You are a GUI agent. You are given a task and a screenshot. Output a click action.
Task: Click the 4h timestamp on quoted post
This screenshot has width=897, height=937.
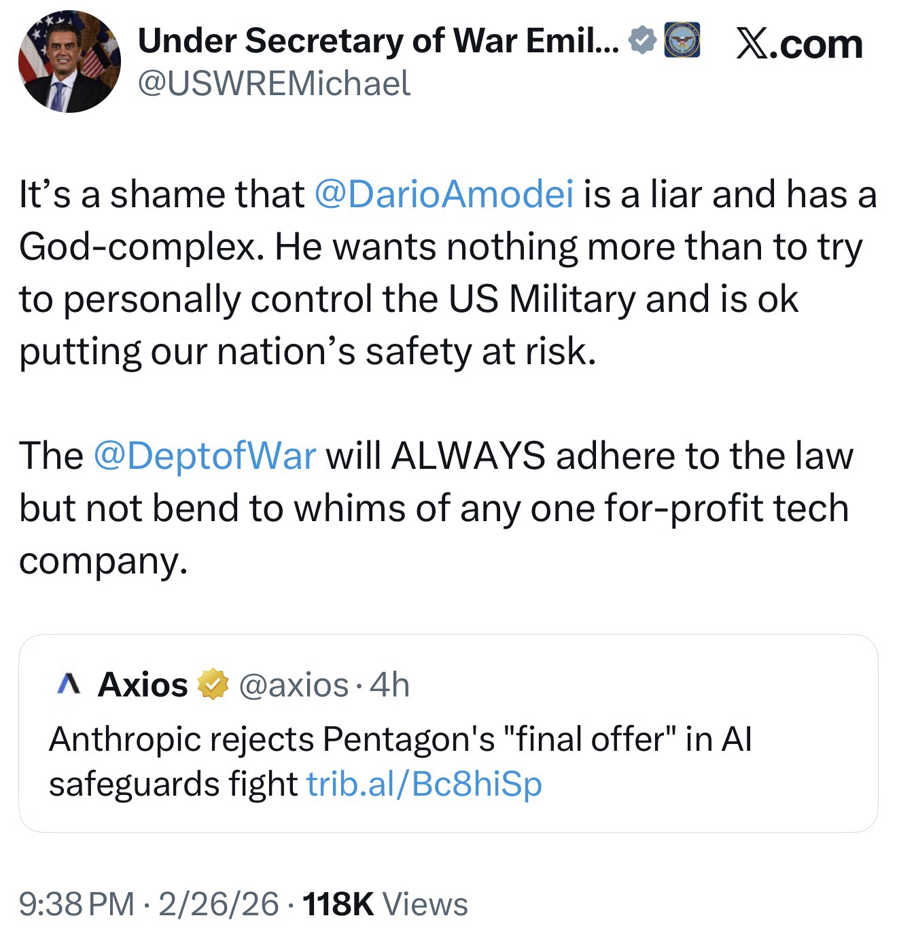coord(391,685)
